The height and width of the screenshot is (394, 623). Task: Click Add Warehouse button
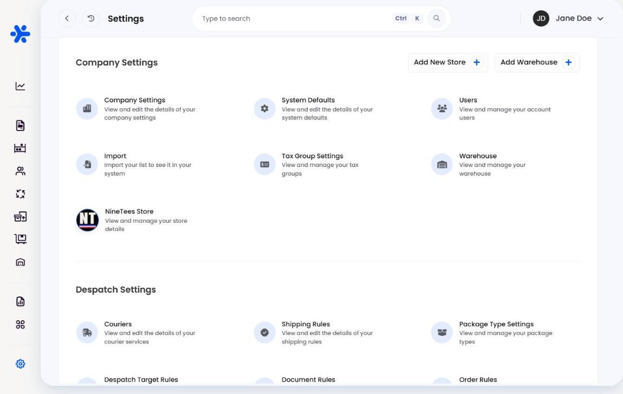(537, 62)
